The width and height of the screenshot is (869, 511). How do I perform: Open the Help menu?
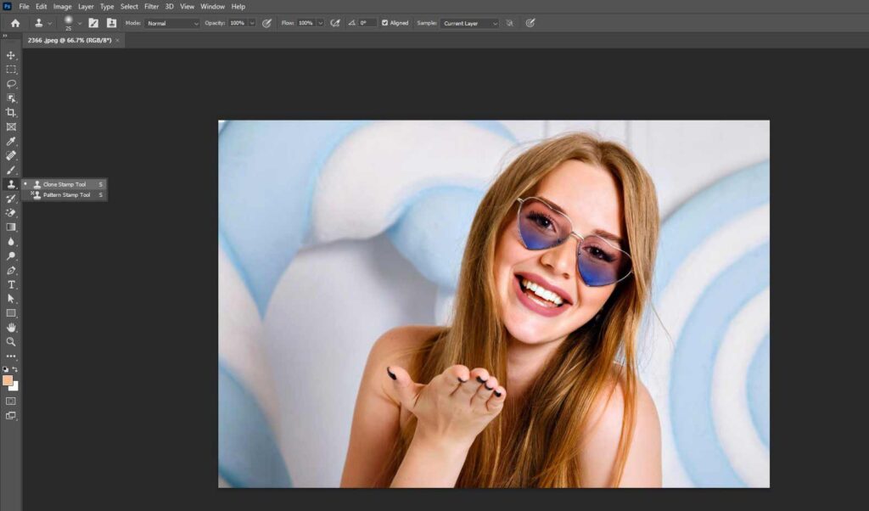click(238, 7)
